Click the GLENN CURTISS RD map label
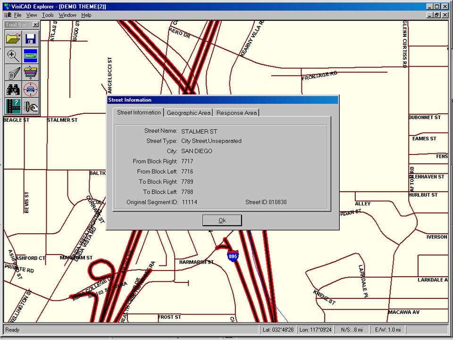 point(405,44)
